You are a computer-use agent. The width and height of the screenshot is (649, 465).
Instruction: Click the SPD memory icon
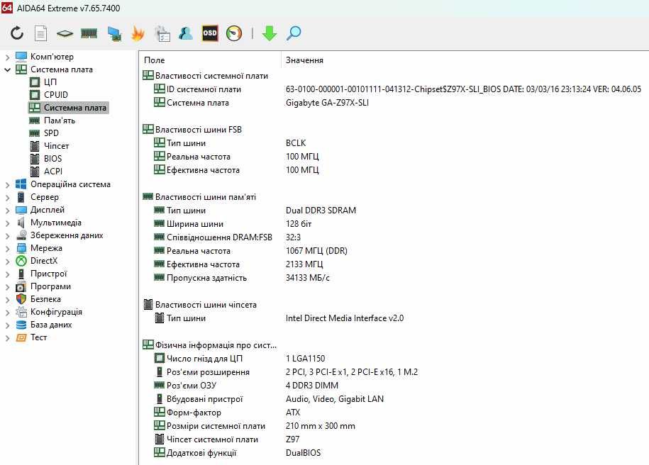point(34,133)
